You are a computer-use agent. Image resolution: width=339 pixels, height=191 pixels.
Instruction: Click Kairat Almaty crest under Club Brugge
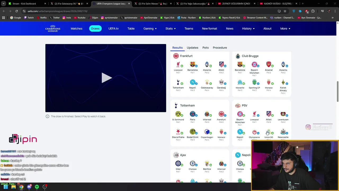click(283, 82)
